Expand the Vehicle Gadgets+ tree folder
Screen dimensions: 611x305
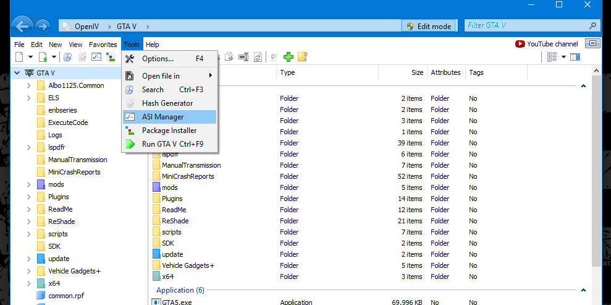(x=28, y=271)
